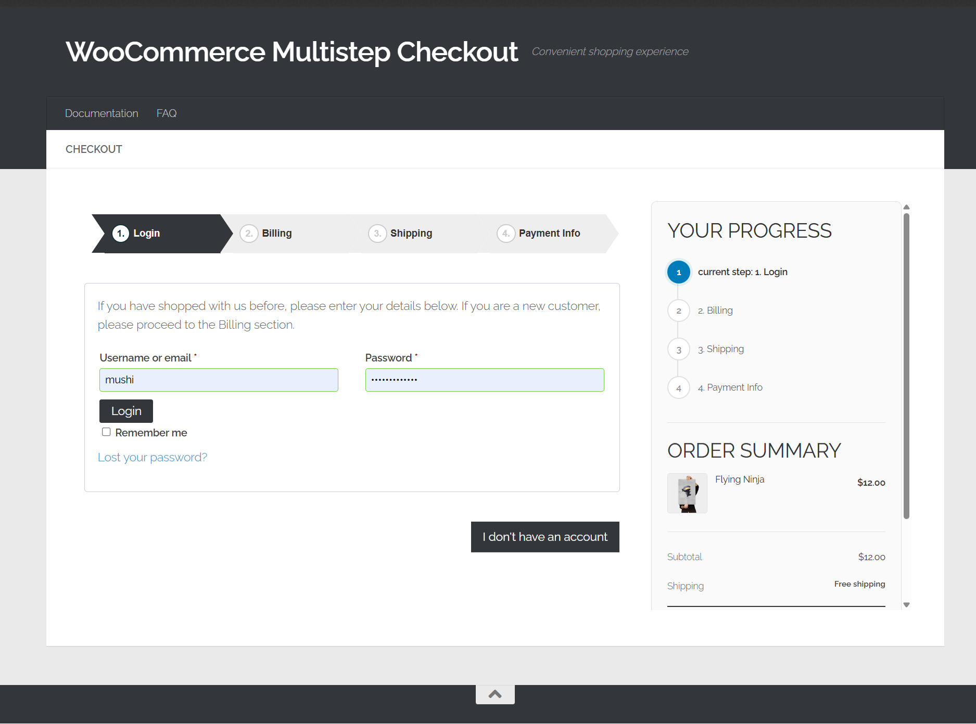Open the FAQ menu item
This screenshot has height=724, width=976.
(167, 113)
